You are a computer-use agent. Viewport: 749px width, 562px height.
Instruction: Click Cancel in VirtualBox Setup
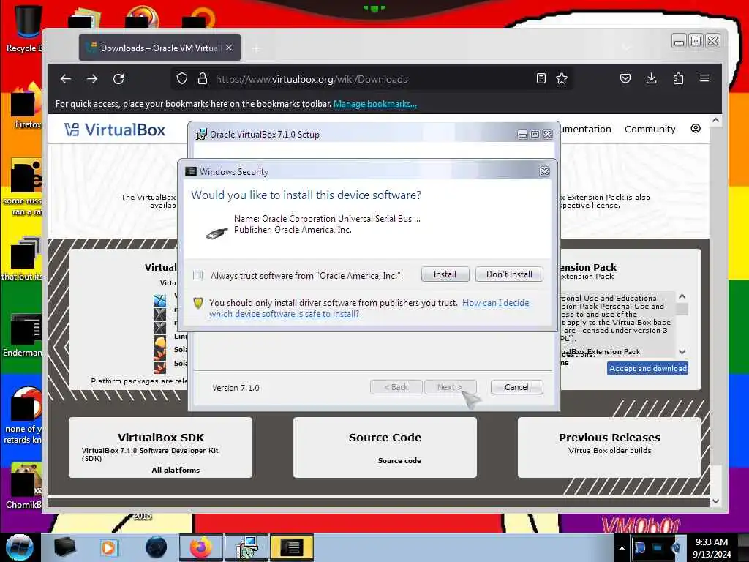tap(516, 387)
